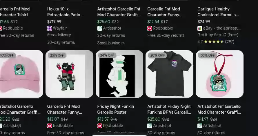Click the eBay store icon

[x=200, y=28]
